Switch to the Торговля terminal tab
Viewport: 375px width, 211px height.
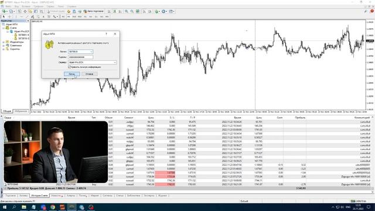click(11, 196)
